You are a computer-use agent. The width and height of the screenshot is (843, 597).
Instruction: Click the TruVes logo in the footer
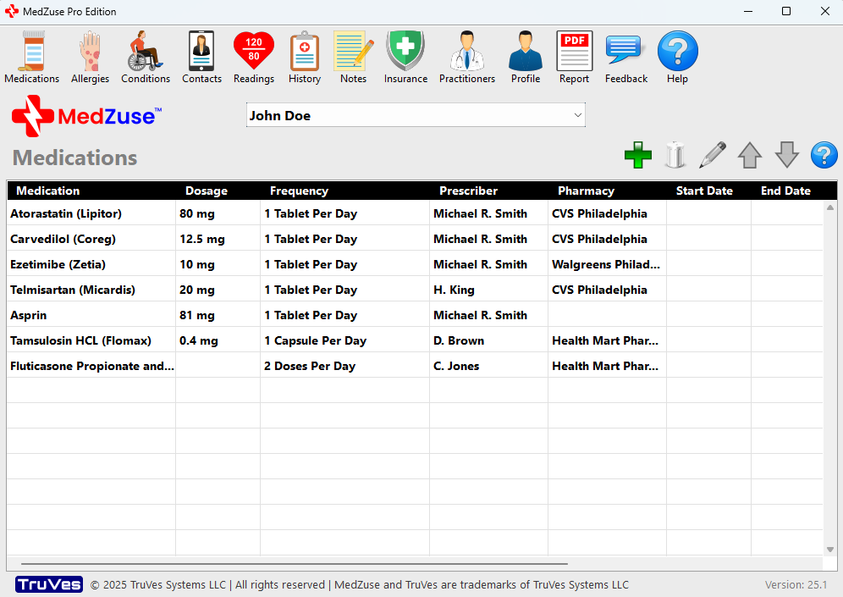coord(48,584)
